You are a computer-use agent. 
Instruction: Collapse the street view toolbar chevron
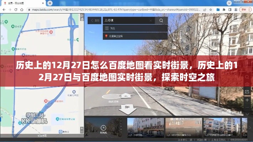click(247, 114)
